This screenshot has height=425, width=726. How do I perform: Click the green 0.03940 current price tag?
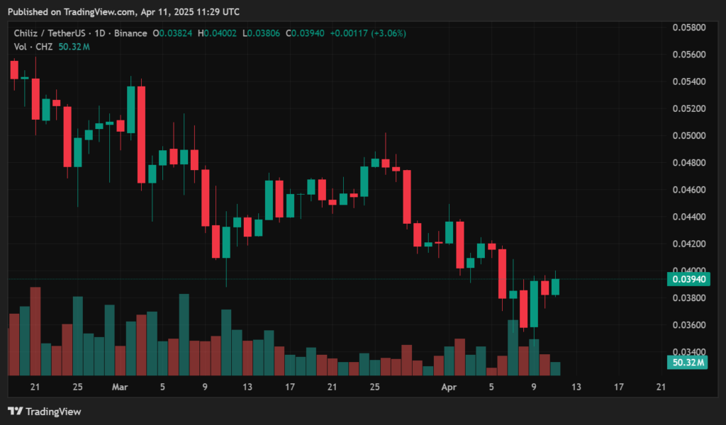click(x=688, y=279)
